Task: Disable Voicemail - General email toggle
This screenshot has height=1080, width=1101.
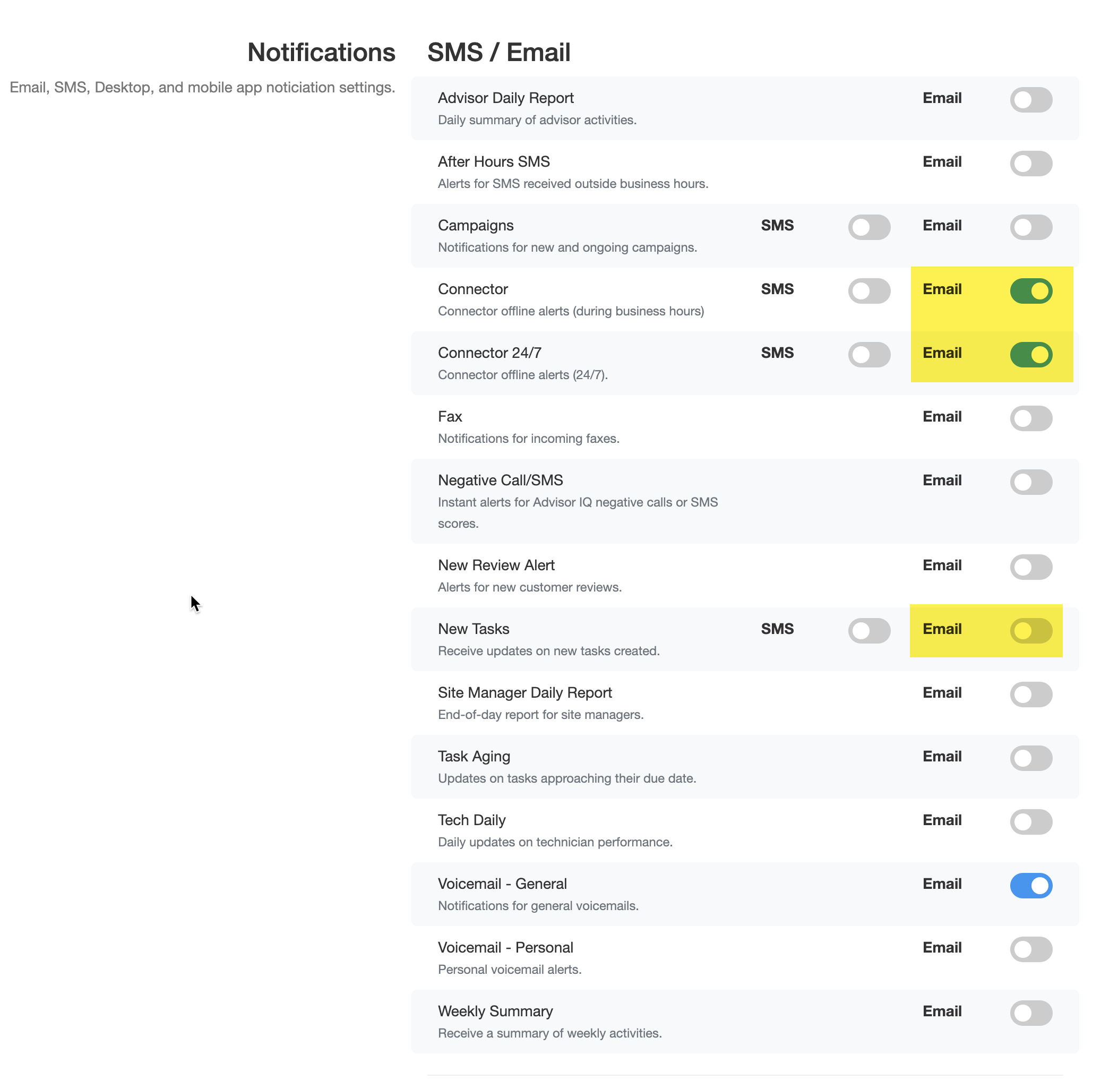Action: [x=1031, y=886]
